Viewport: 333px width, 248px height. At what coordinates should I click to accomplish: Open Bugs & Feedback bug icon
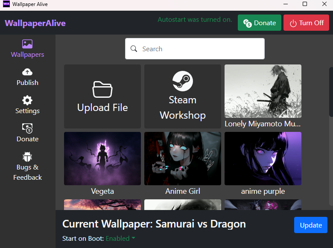pos(27,157)
